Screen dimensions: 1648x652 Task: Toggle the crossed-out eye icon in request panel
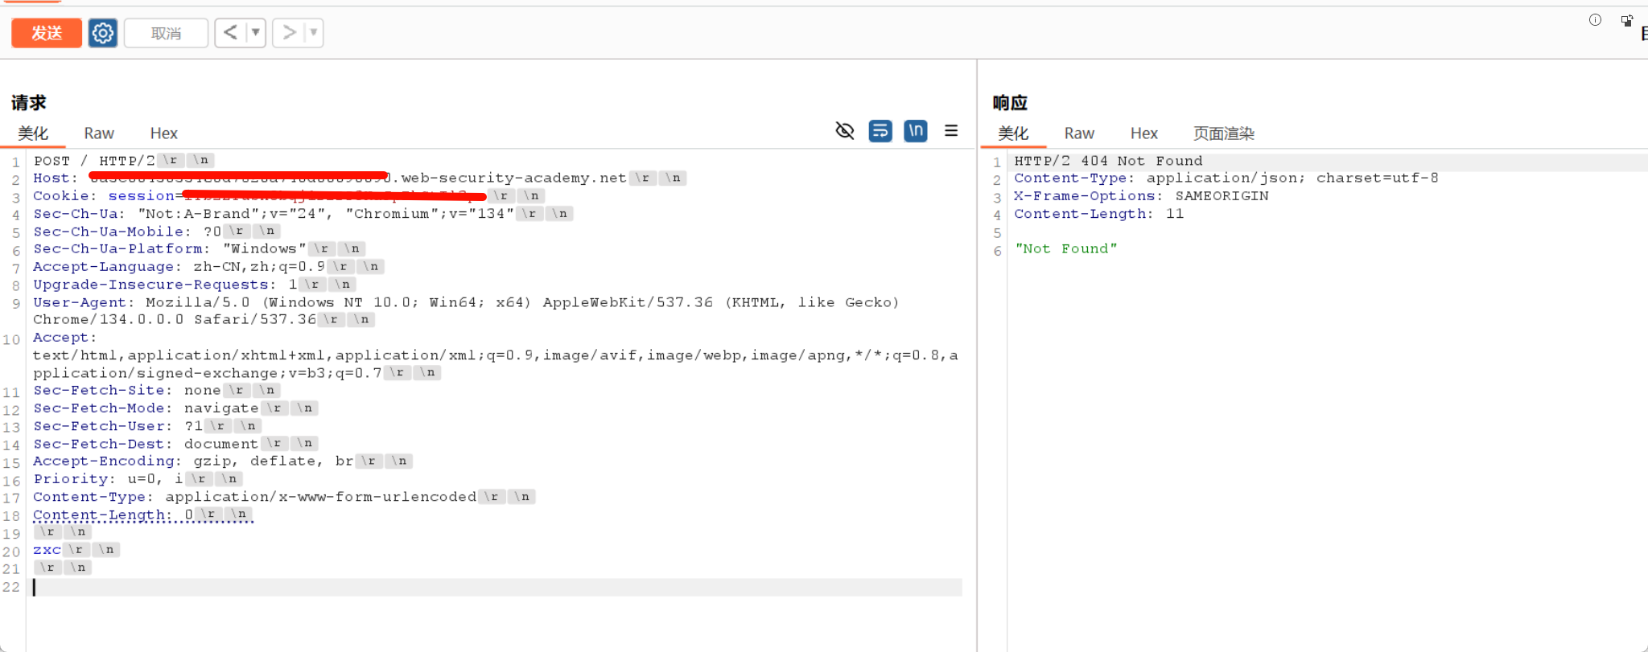[x=845, y=130]
